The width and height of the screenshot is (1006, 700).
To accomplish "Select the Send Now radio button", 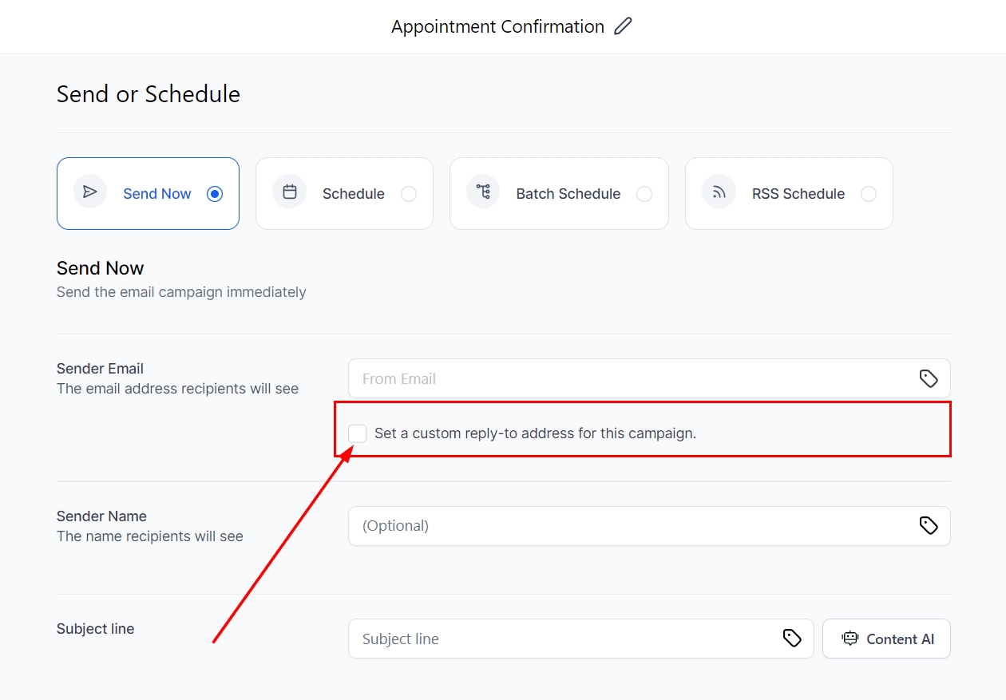I will coord(215,194).
